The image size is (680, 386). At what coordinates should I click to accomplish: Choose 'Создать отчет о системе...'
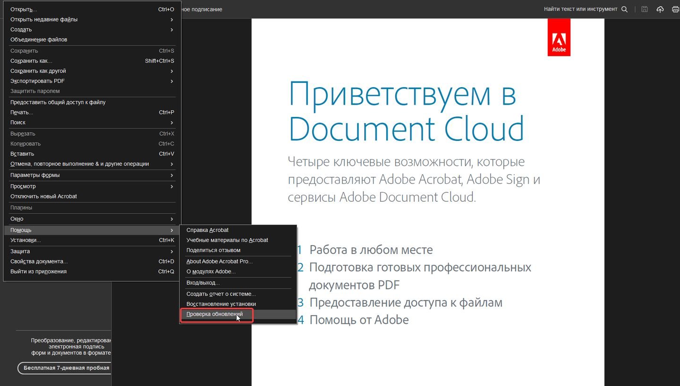click(x=238, y=294)
